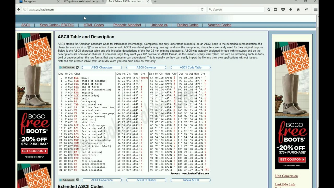Open the Phonetic Alphabet link

pos(127,25)
